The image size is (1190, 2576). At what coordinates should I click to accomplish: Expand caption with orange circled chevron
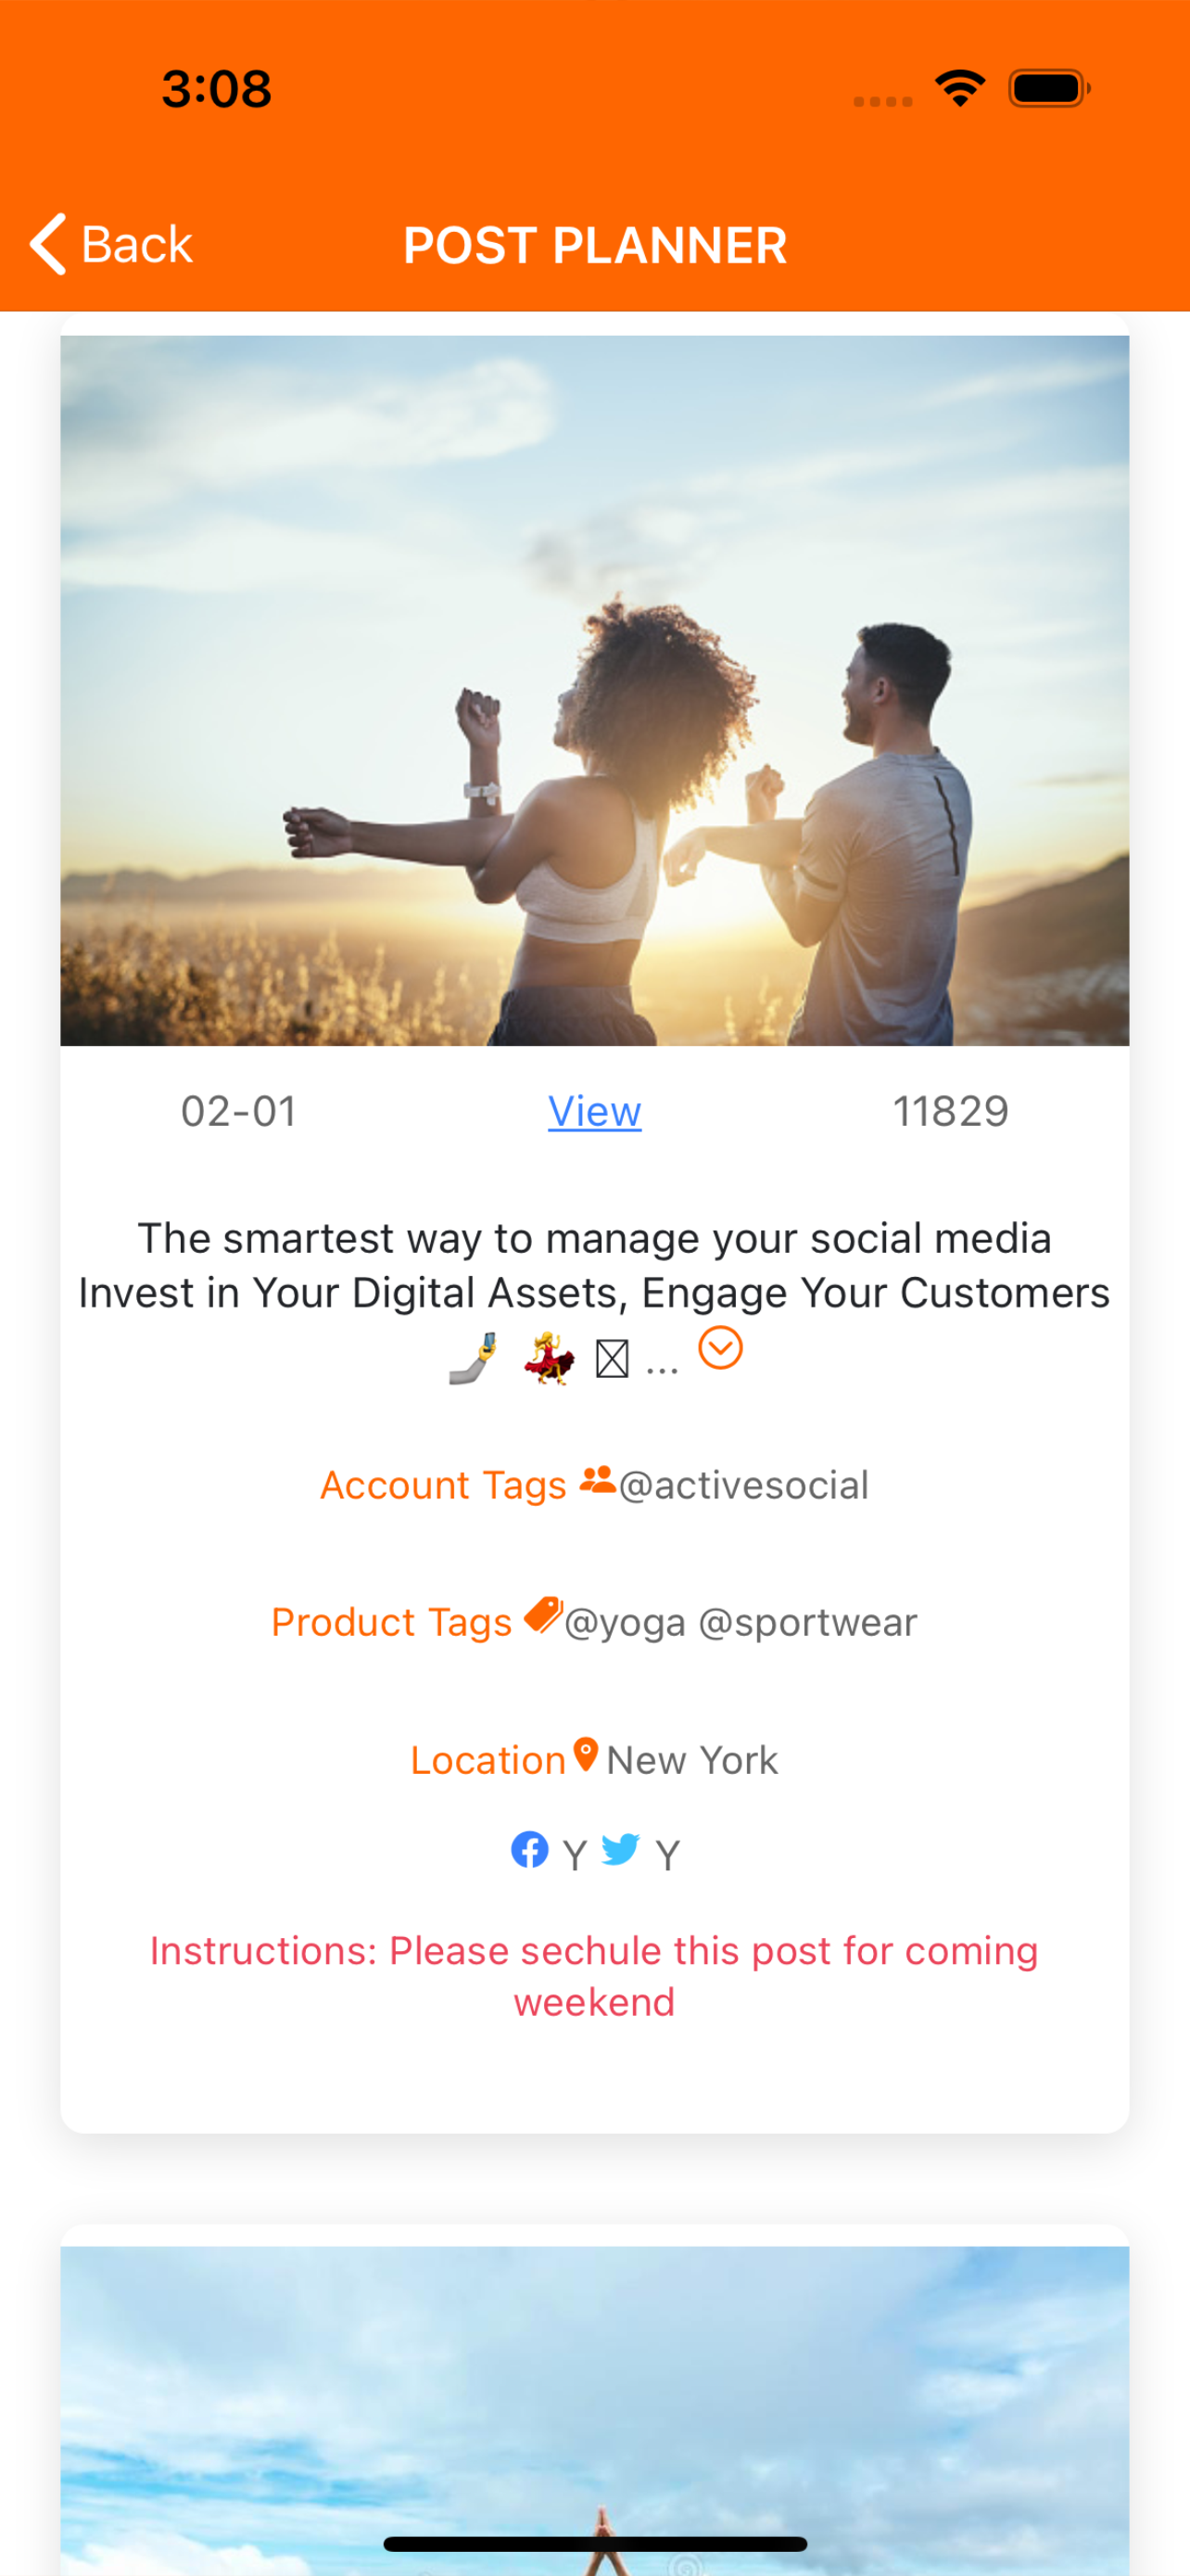[720, 1348]
